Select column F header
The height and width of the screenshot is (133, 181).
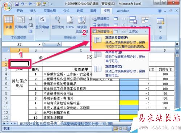(x=165, y=50)
